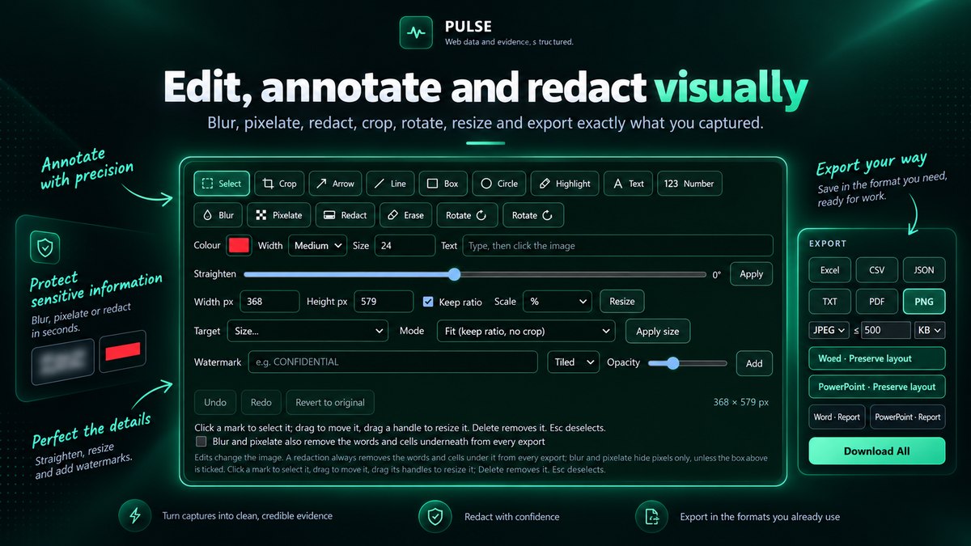Expand the KB unit dropdown
The image size is (971, 546).
tap(929, 330)
